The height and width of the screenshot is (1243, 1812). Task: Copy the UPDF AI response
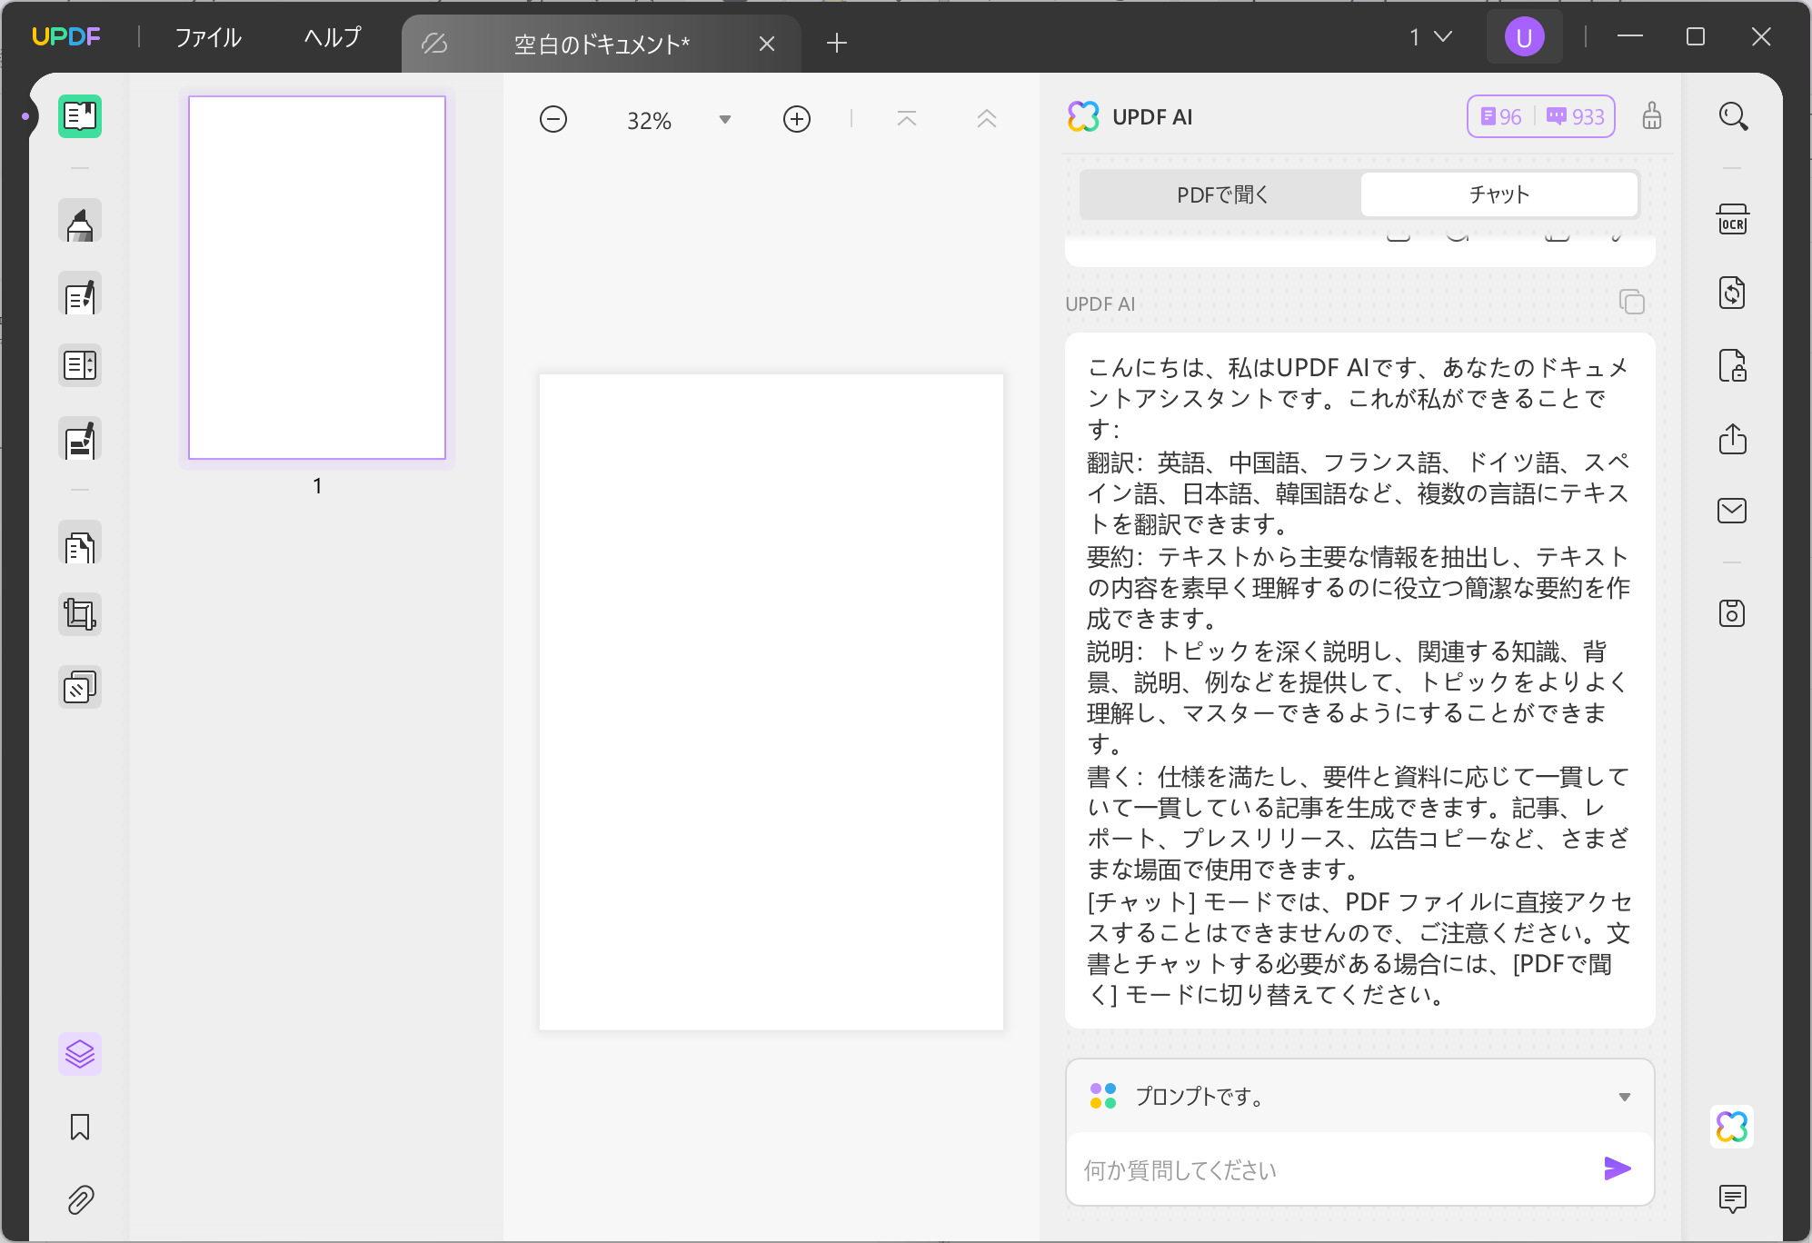[1632, 302]
